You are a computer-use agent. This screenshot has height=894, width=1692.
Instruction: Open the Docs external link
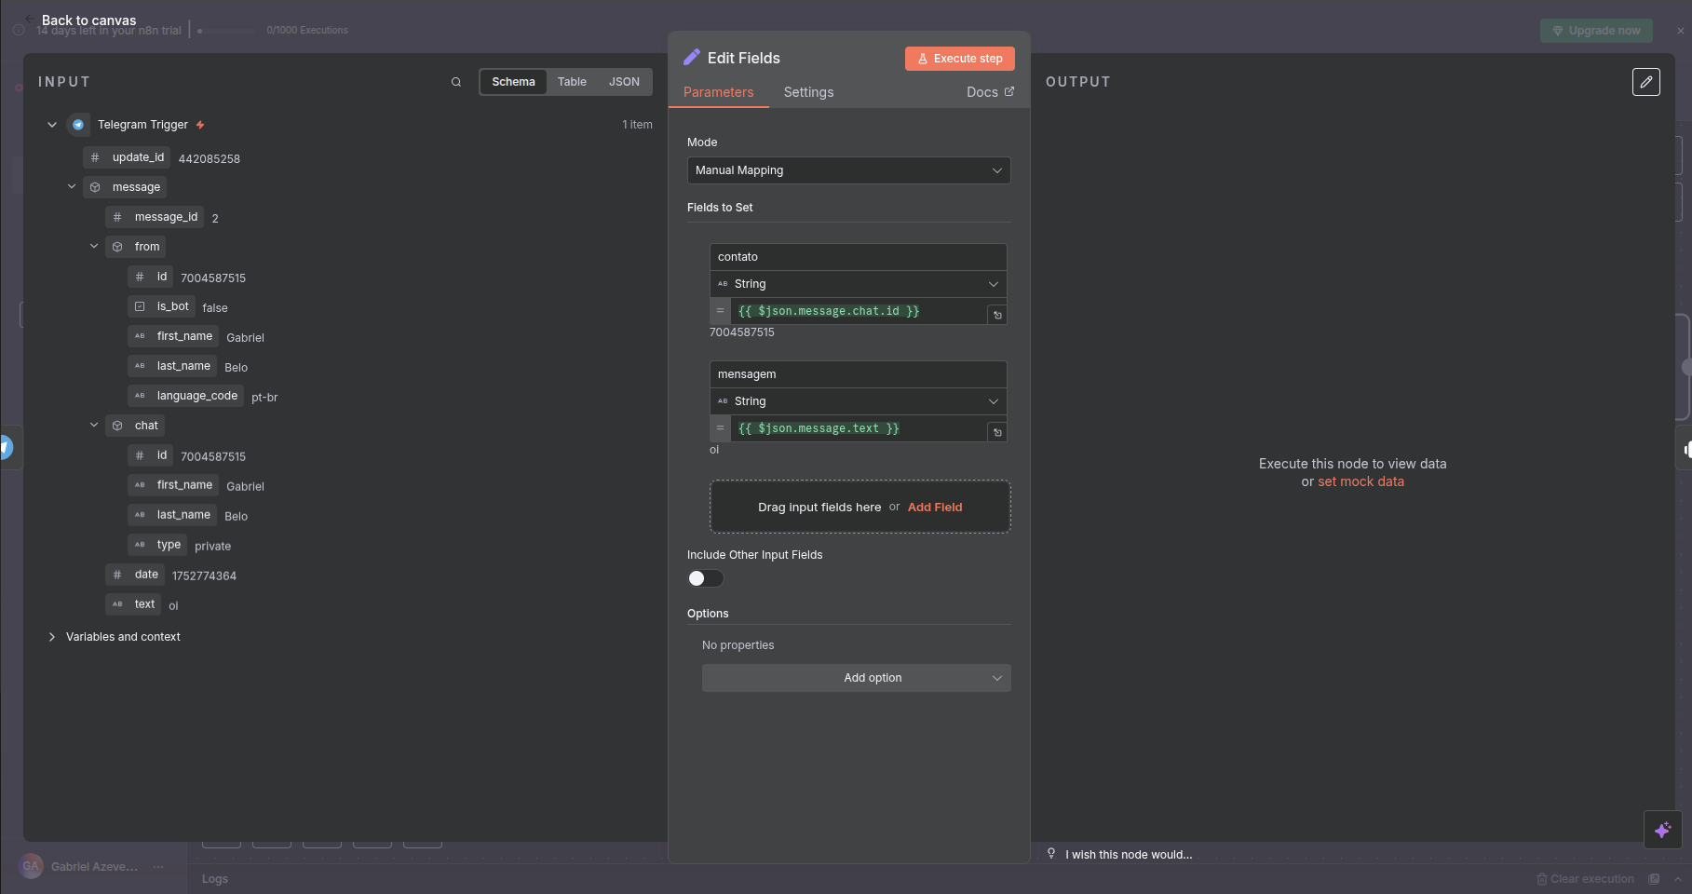[990, 92]
